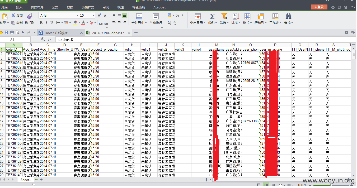Click the Sort (排序) A-Z icon
This screenshot has width=357, height=188.
pos(236,16)
